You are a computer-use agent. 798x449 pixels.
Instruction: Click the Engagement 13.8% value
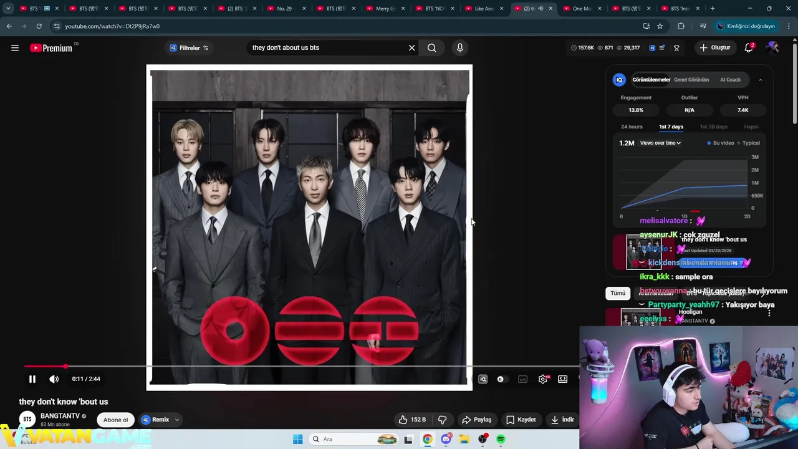coord(636,110)
